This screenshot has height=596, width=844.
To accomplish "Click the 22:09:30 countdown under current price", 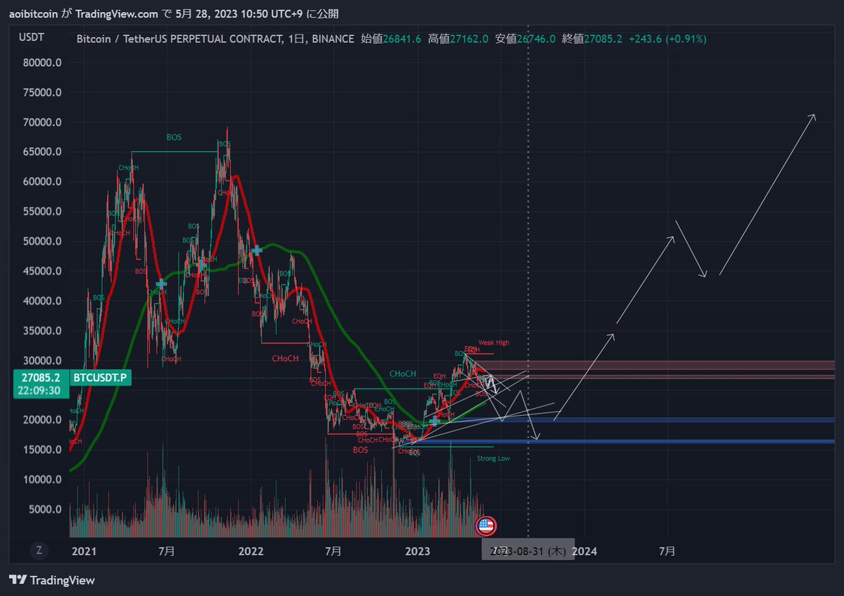I will click(x=38, y=391).
